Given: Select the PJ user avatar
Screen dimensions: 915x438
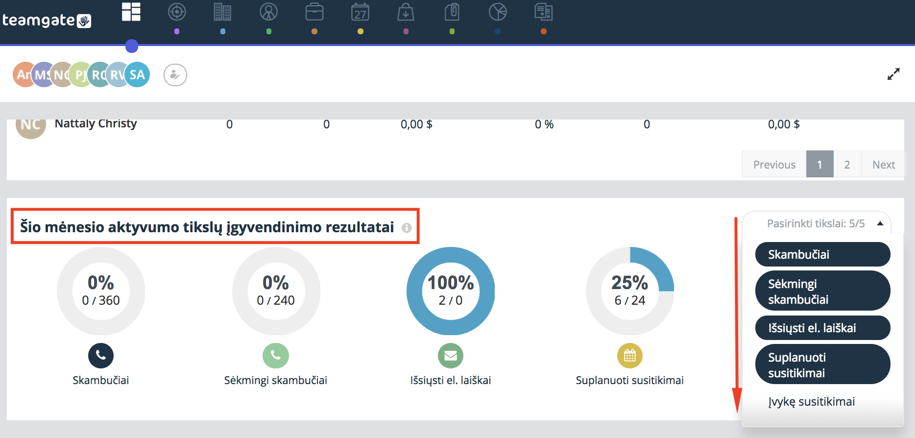Looking at the screenshot, I should pos(79,74).
